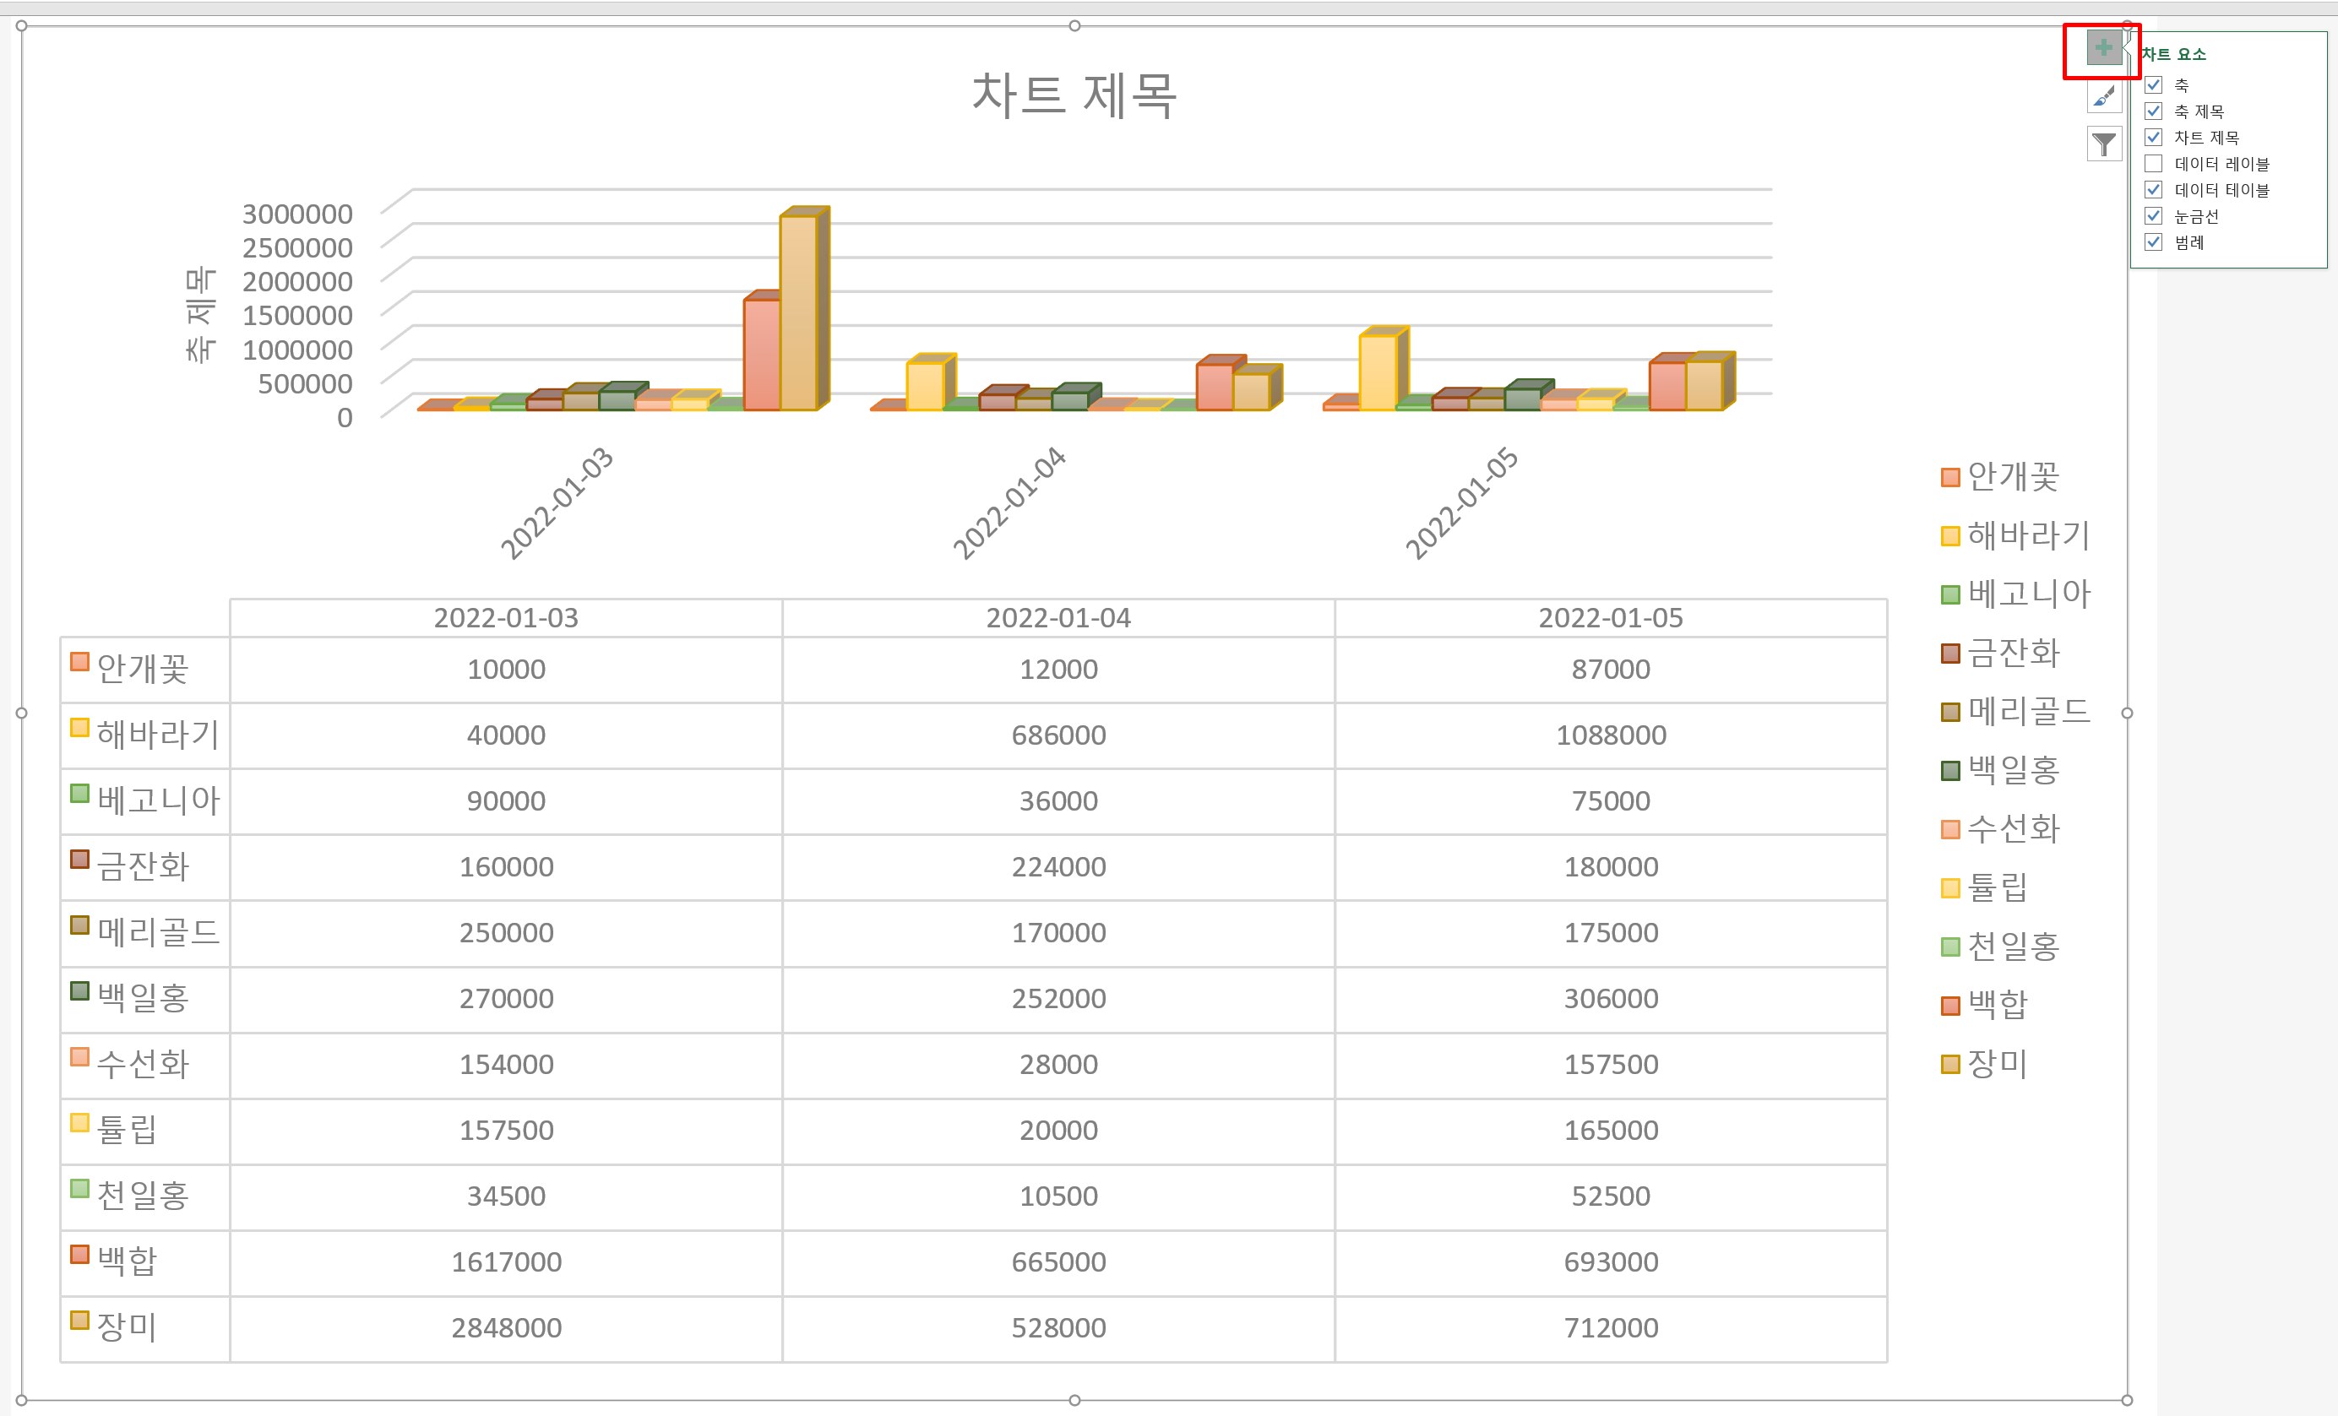Uncheck the 차트 제목 checkbox
The image size is (2338, 1416).
pyautogui.click(x=2154, y=137)
